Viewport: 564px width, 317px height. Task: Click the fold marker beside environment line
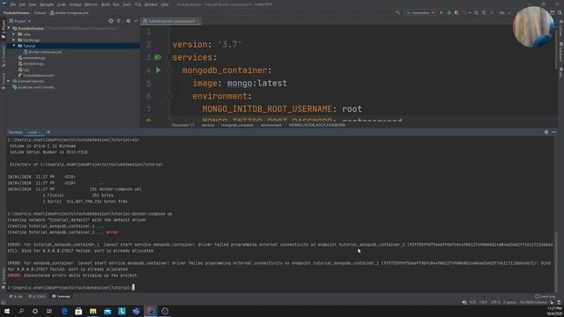[x=170, y=96]
